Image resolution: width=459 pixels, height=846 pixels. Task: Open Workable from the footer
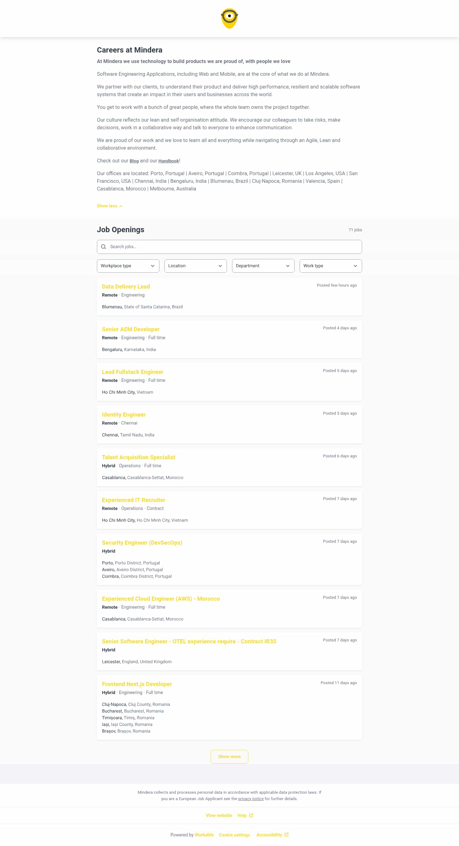204,835
